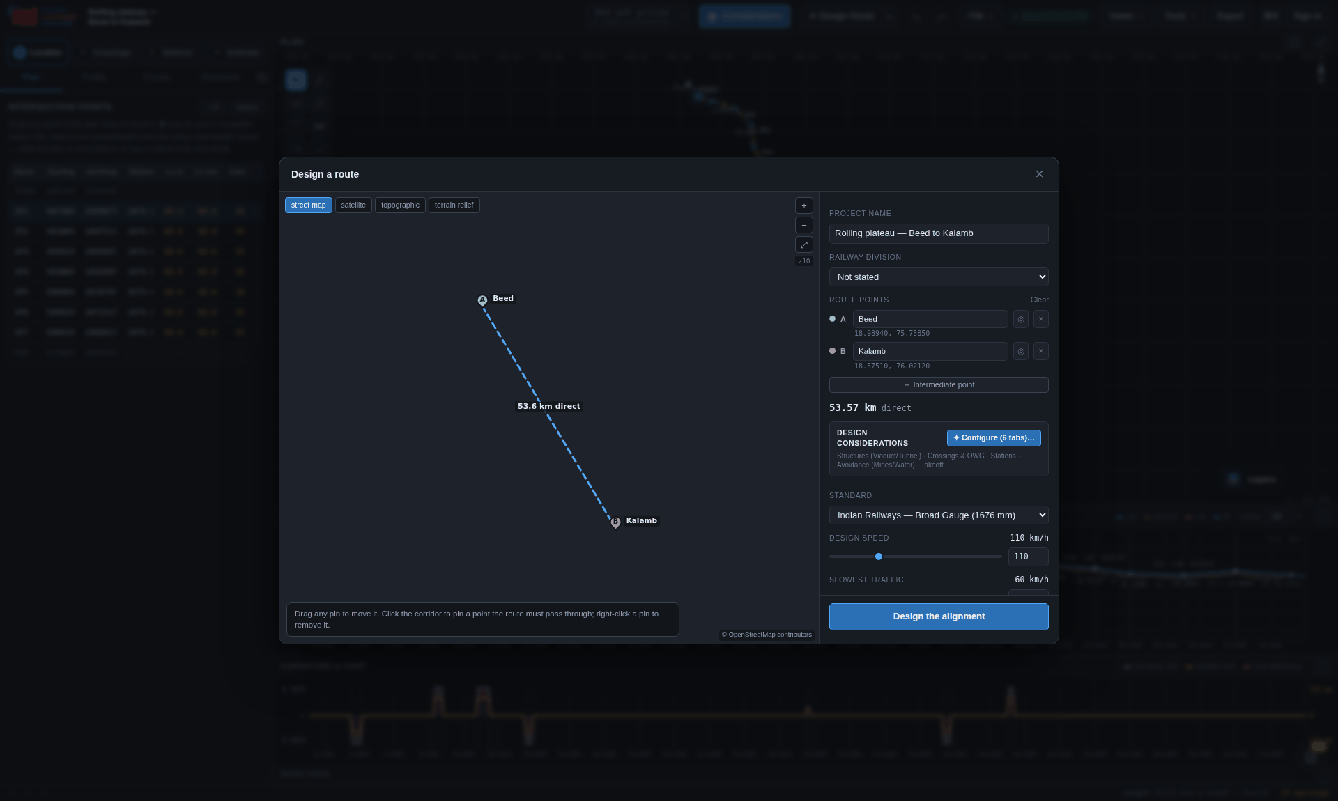This screenshot has height=801, width=1338.
Task: Edit the design speed value field
Action: 1028,557
